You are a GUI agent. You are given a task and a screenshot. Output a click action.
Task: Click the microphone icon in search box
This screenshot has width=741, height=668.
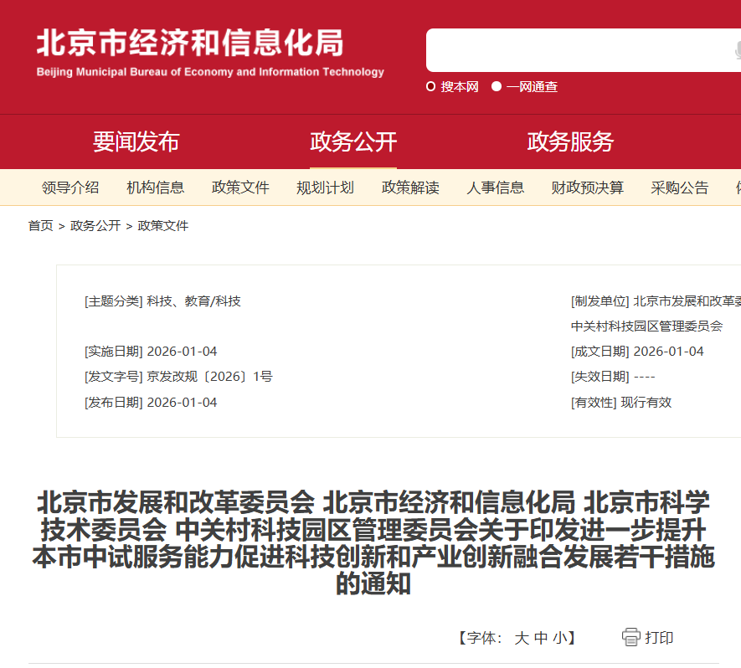[737, 51]
